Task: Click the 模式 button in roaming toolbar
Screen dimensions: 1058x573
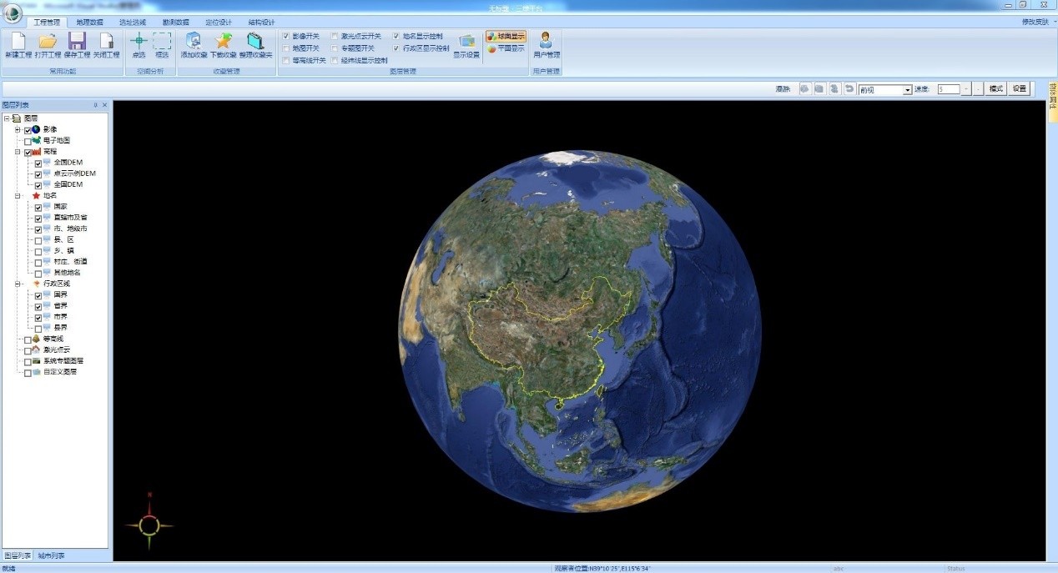Action: (995, 89)
